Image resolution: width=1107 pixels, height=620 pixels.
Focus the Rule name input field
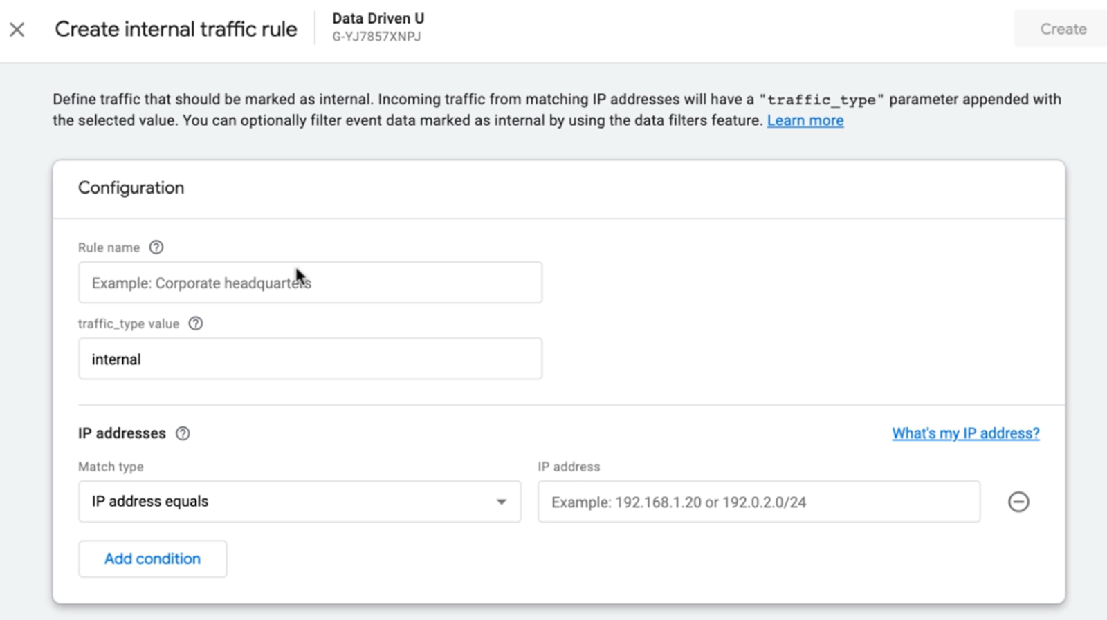(310, 283)
